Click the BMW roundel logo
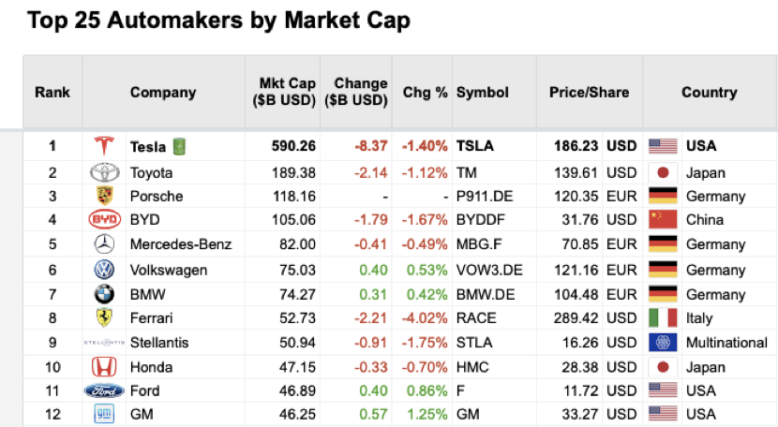This screenshot has width=778, height=427. pyautogui.click(x=104, y=294)
